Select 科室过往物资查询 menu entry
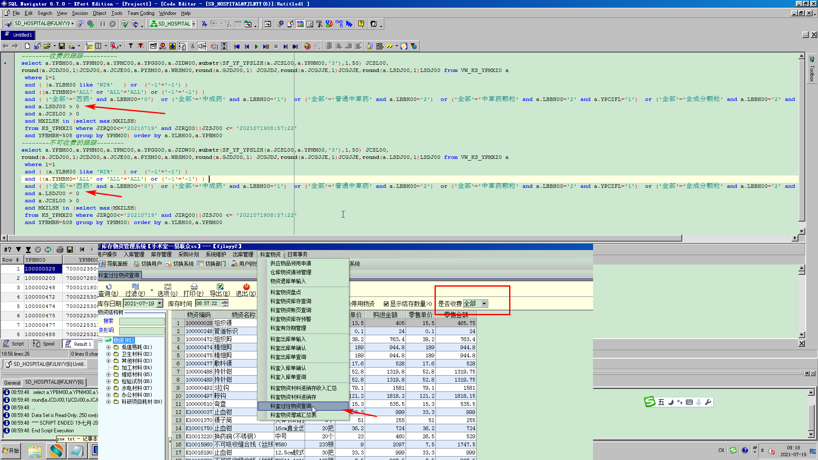This screenshot has width=818, height=460. (x=291, y=406)
